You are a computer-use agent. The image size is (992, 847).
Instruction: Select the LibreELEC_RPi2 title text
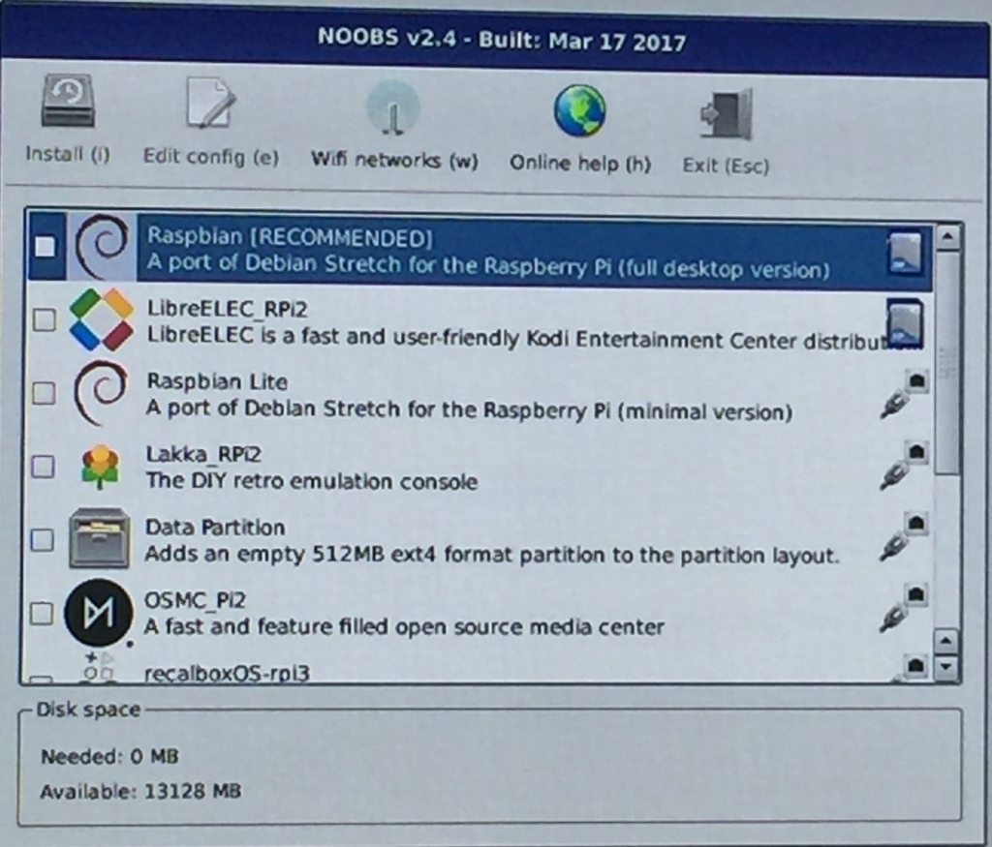[x=227, y=309]
